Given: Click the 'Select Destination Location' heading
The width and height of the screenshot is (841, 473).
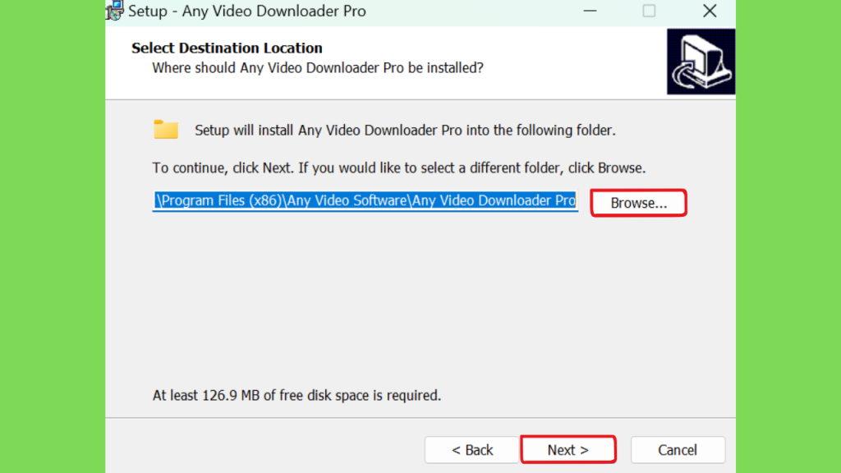Looking at the screenshot, I should coord(227,48).
